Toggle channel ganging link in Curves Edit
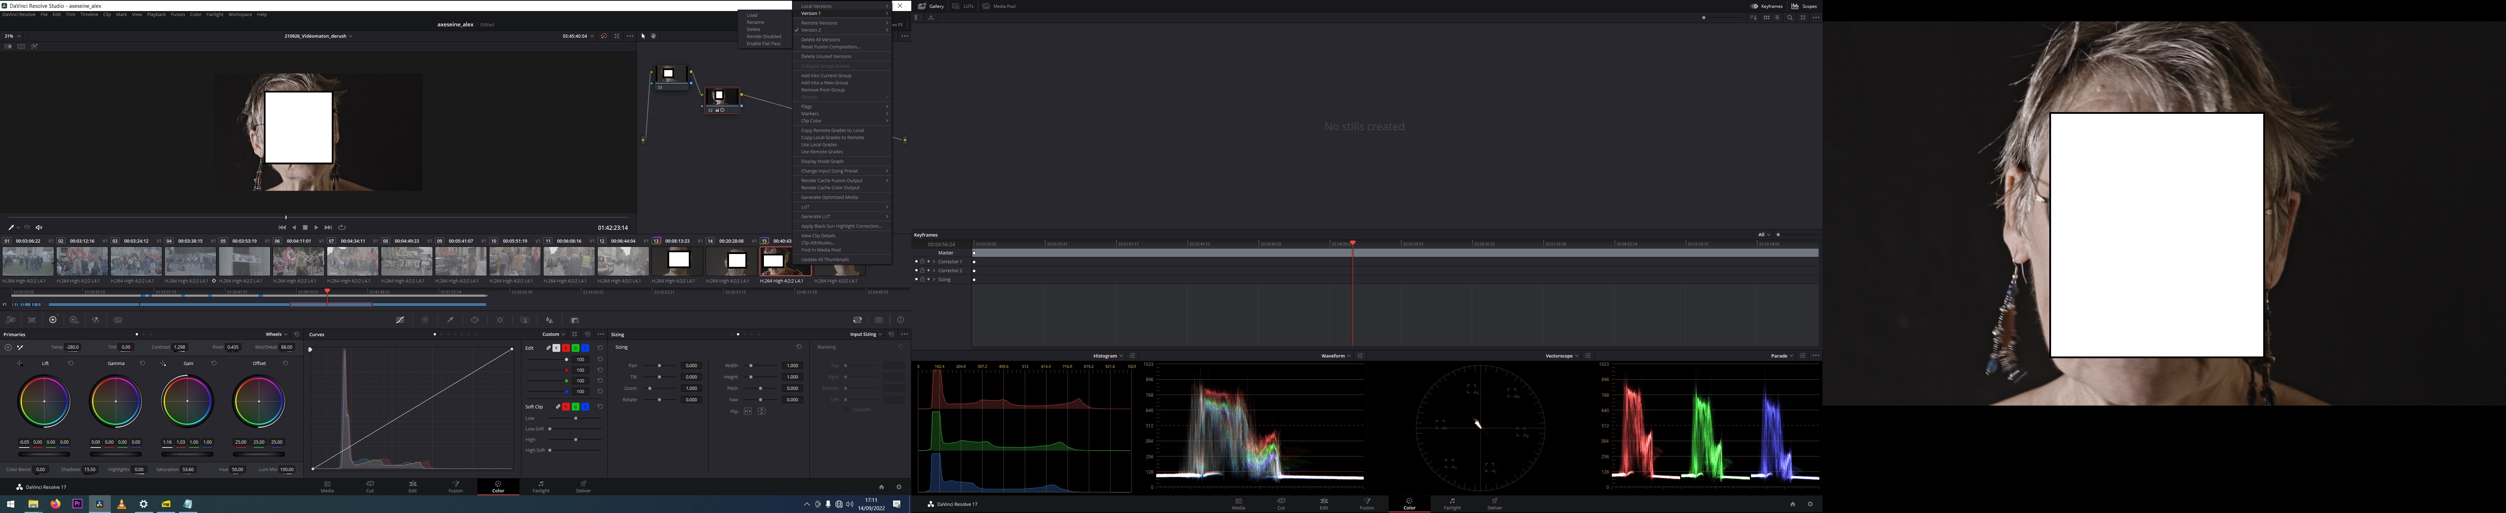Viewport: 2506px width, 513px height. [549, 348]
